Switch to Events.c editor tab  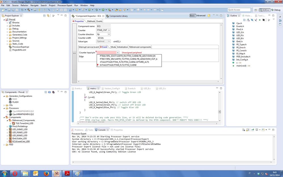coord(77,88)
